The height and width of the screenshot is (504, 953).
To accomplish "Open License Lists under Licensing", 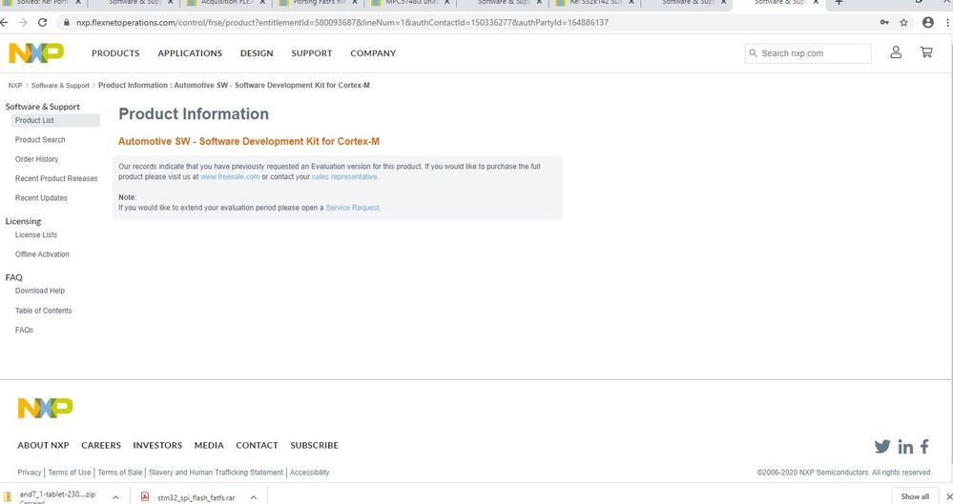I will point(36,235).
